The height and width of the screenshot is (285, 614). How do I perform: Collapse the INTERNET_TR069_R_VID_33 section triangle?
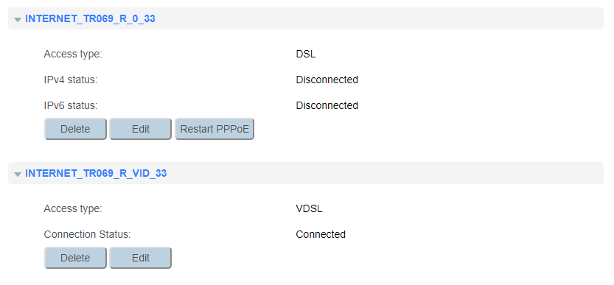[x=18, y=174]
